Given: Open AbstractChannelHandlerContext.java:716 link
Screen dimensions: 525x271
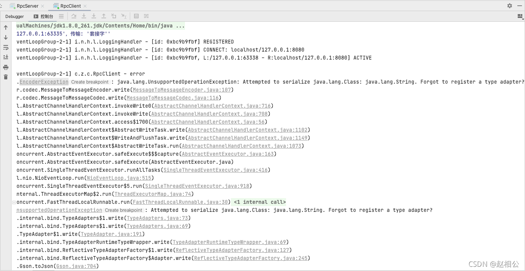Looking at the screenshot, I should (213, 106).
